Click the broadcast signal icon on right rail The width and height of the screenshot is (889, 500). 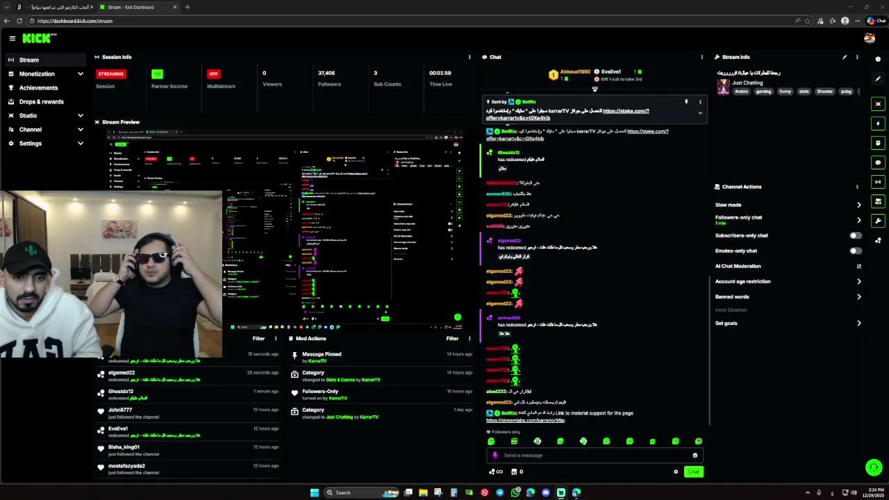click(x=878, y=182)
